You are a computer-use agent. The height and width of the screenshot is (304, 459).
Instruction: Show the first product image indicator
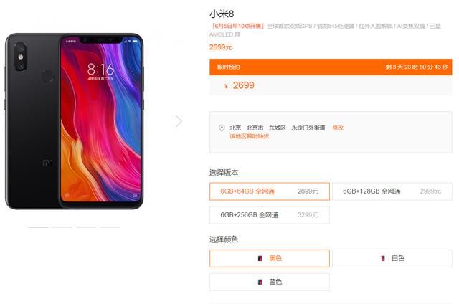click(x=38, y=227)
